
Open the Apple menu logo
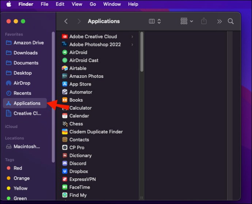[x=9, y=4]
